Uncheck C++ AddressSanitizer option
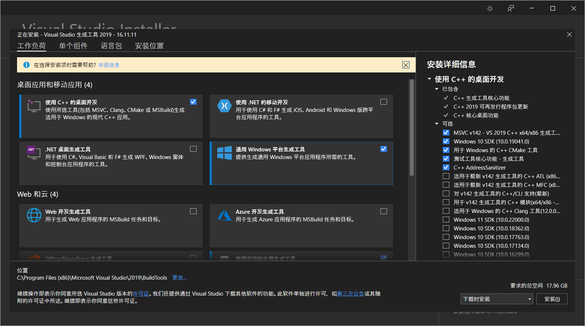The height and width of the screenshot is (326, 585). click(446, 167)
